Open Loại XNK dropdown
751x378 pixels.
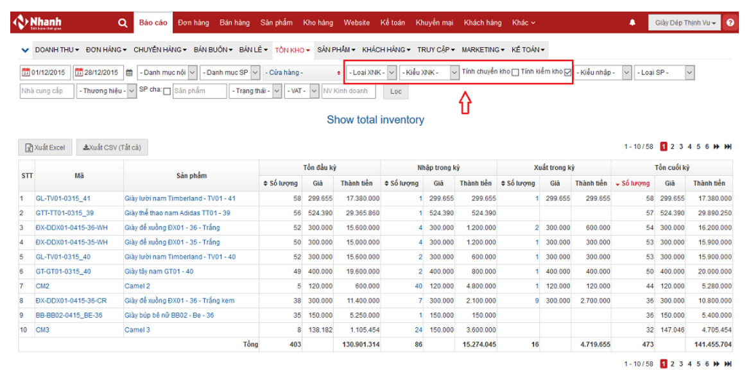372,73
